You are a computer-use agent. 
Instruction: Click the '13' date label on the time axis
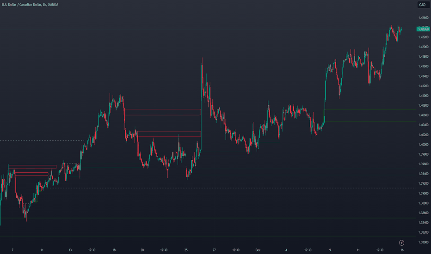(70, 250)
